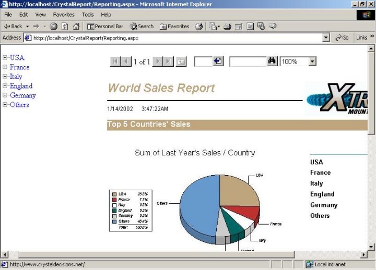Screen dimensions: 376x270
Task: Click the binoculars search text icon
Action: (x=272, y=62)
